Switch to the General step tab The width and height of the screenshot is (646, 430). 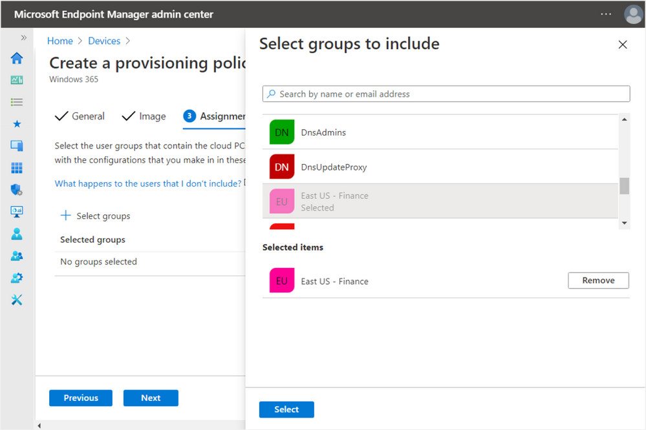[80, 116]
